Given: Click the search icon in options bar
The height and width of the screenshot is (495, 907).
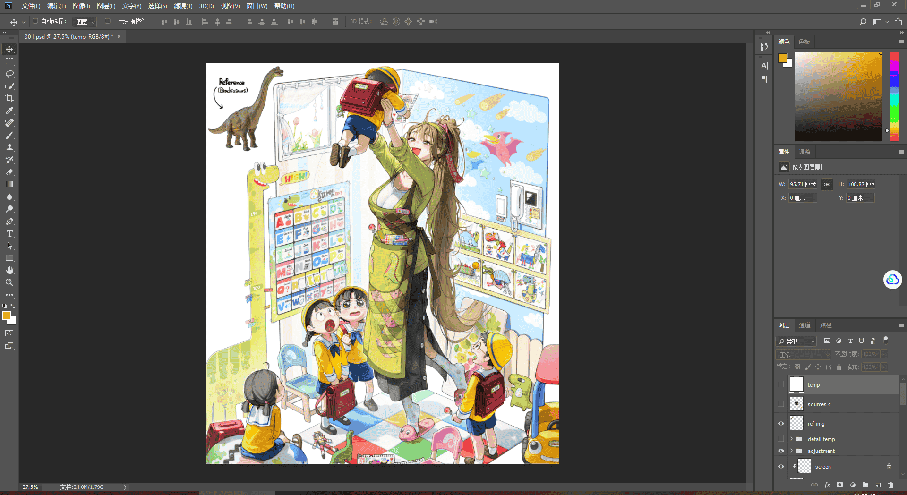Looking at the screenshot, I should [x=863, y=22].
